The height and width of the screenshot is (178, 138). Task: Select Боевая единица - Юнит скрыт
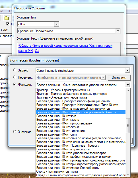point(81,127)
